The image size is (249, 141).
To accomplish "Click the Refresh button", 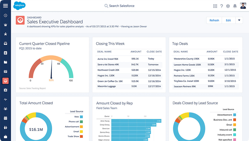I will 214,20.
